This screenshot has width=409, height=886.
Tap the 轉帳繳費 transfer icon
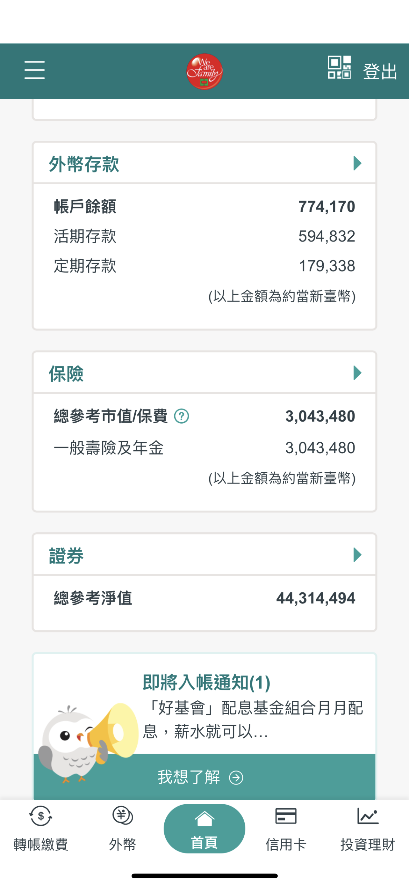41,816
